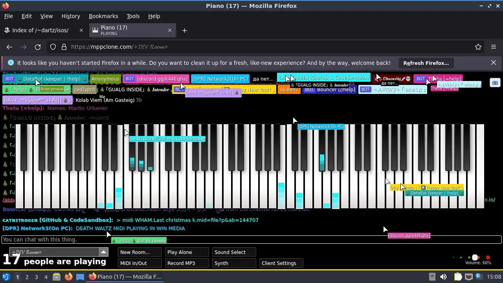Click the Play Alone button
This screenshot has width=503, height=283.
pos(187,252)
